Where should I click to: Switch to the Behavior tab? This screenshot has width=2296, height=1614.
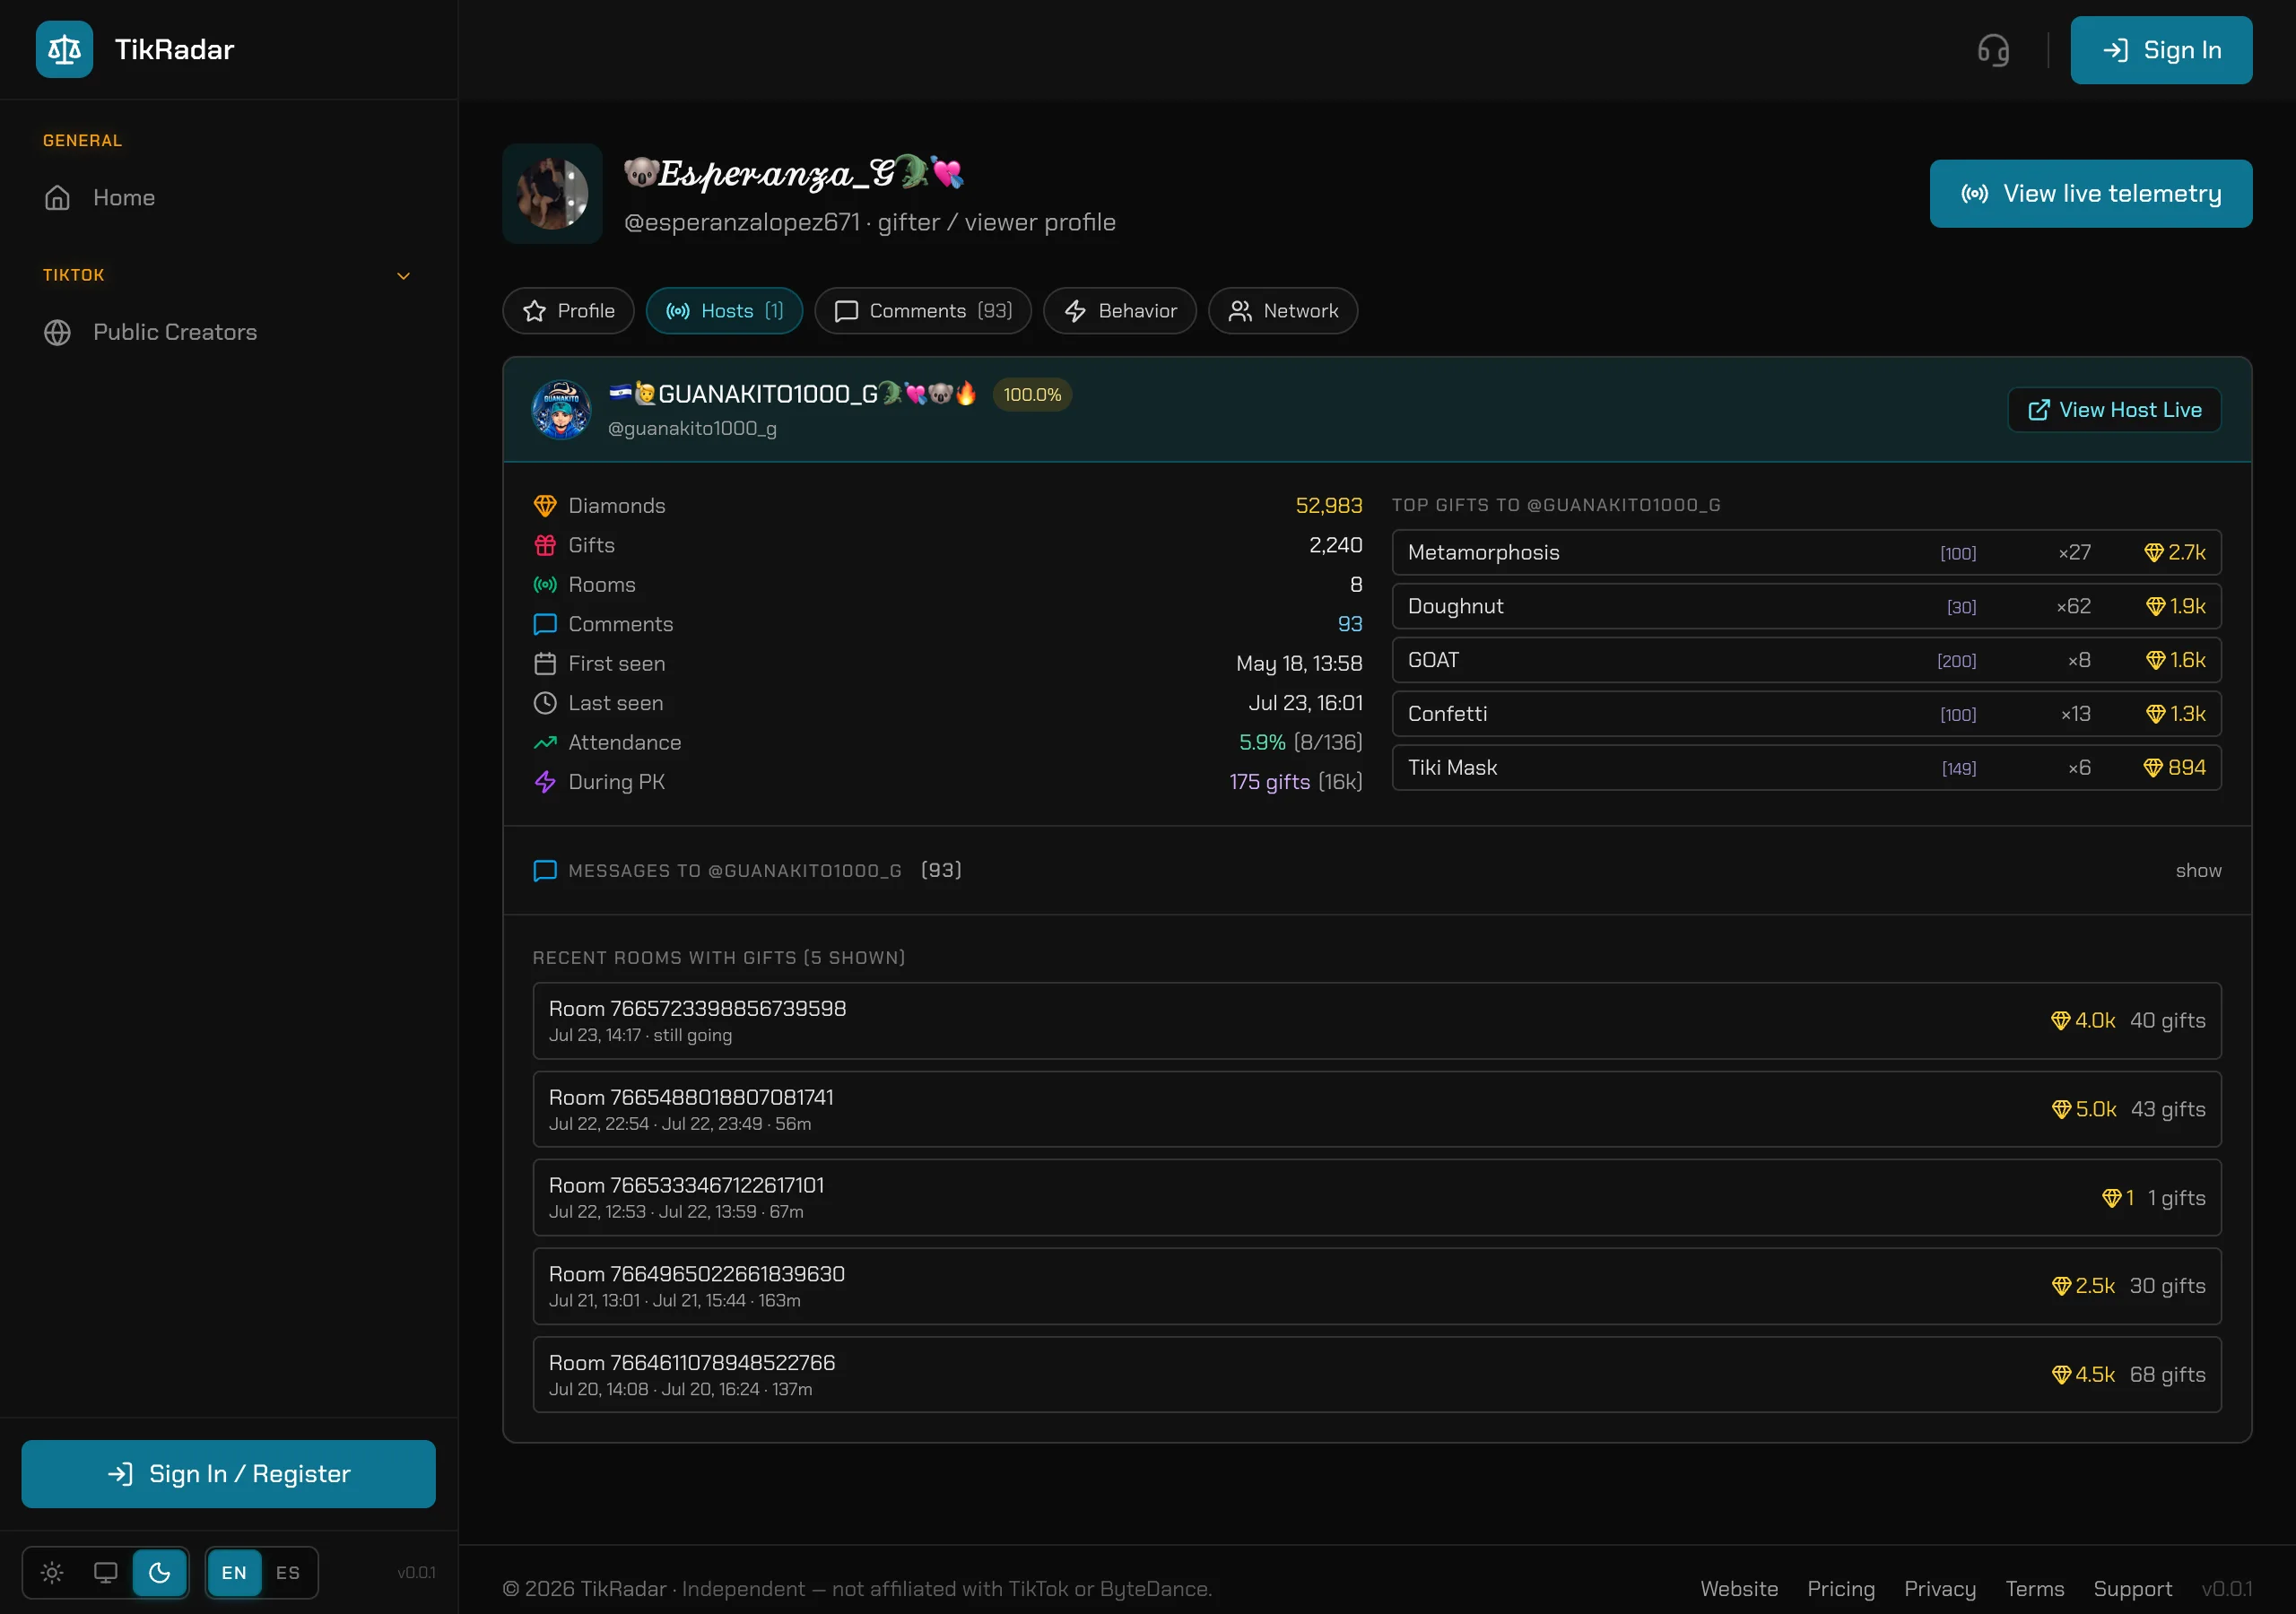click(1119, 311)
